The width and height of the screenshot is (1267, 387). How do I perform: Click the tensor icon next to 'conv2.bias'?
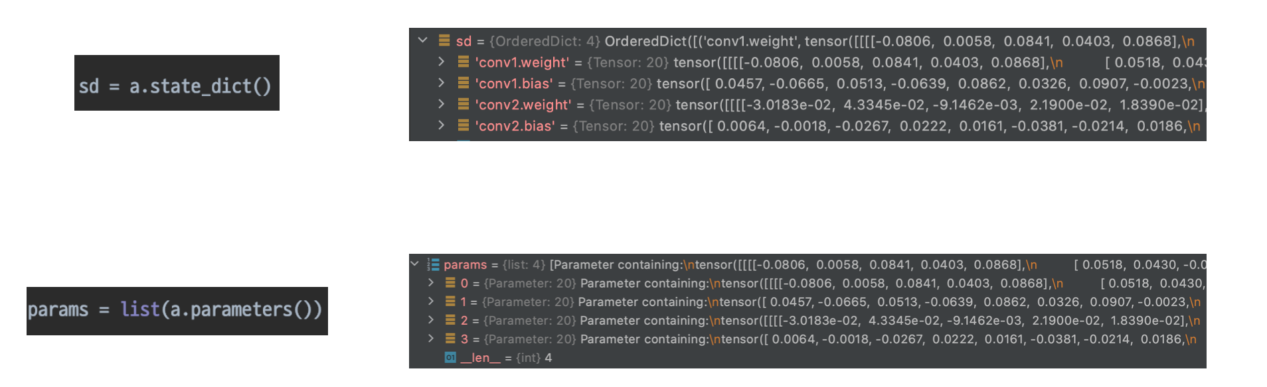point(464,126)
